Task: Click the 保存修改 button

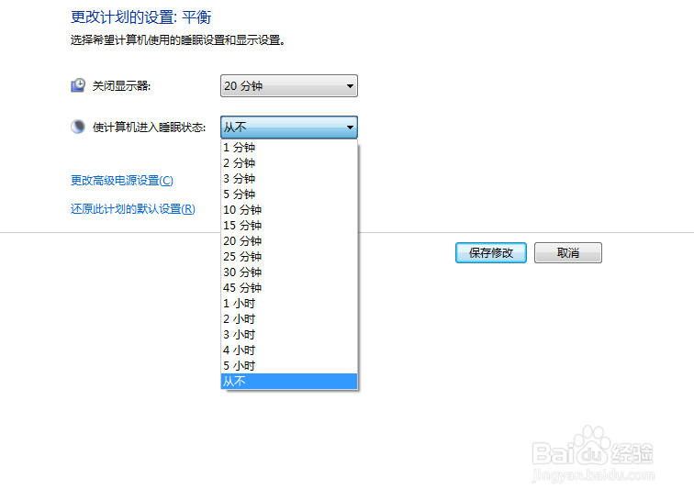Action: coord(491,252)
